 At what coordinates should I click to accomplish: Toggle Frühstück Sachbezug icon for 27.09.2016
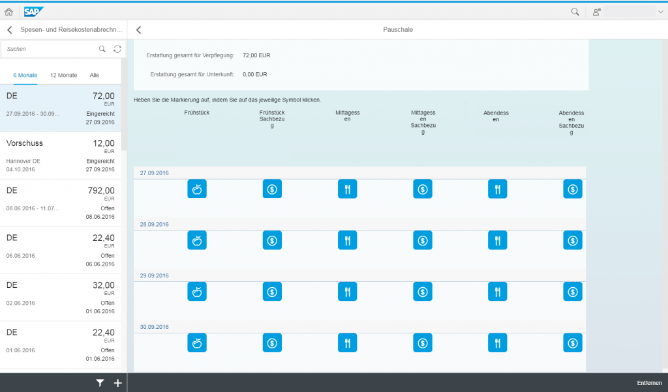(272, 189)
